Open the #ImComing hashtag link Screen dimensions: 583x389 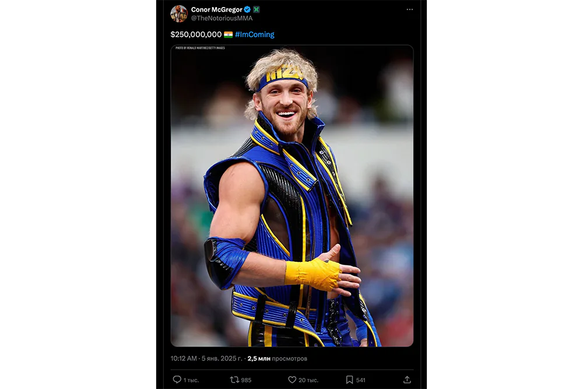(x=254, y=34)
